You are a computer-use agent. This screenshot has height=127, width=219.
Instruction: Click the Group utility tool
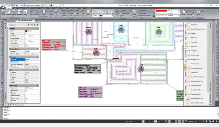(x=184, y=12)
